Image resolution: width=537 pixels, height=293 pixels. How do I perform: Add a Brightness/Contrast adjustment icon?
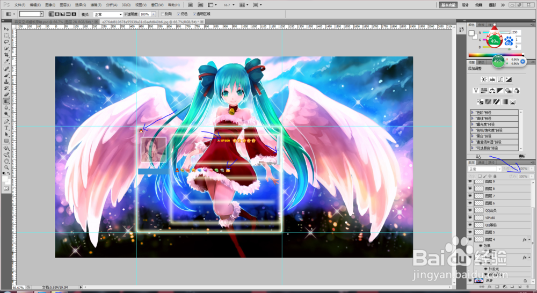coord(484,79)
